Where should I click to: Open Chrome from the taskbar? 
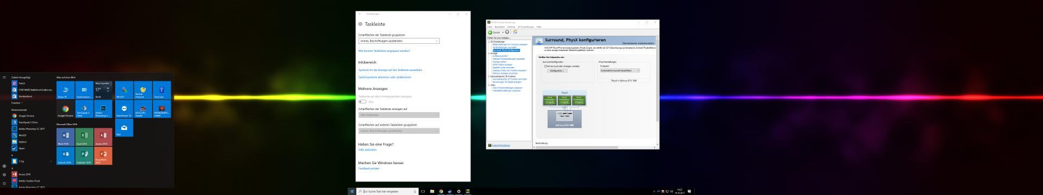click(x=441, y=191)
